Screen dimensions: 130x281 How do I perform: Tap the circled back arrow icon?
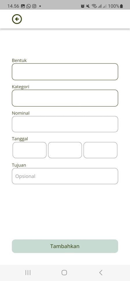point(17,19)
